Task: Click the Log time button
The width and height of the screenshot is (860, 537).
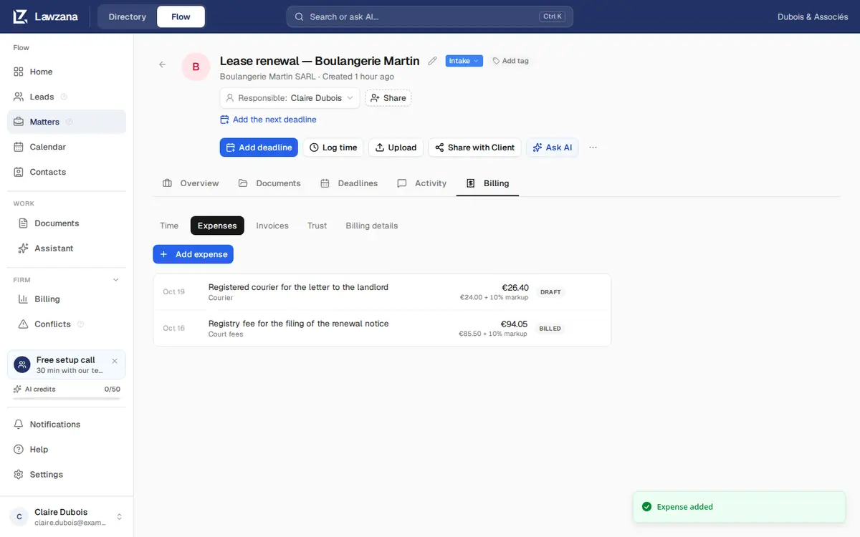Action: pos(333,147)
